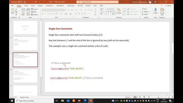Select the Right Arrow shape in gallery
Viewport: 183px width, 103px height.
click(x=108, y=11)
